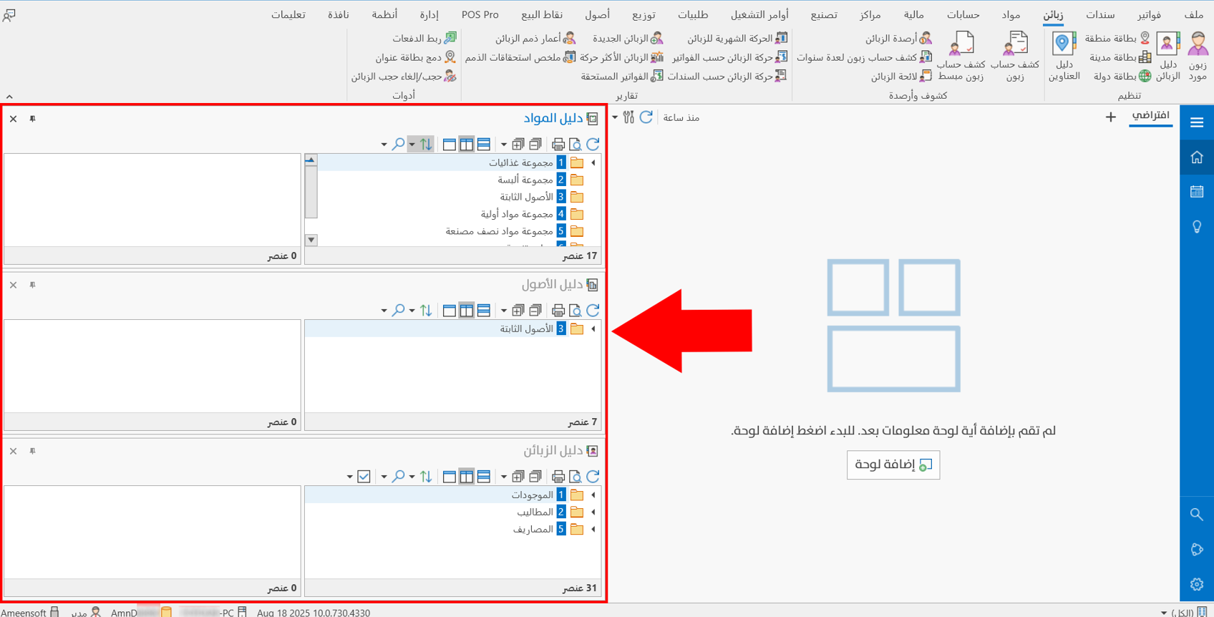The image size is (1214, 617).
Task: Open كشف حساب زبون مبسط report
Action: [961, 56]
